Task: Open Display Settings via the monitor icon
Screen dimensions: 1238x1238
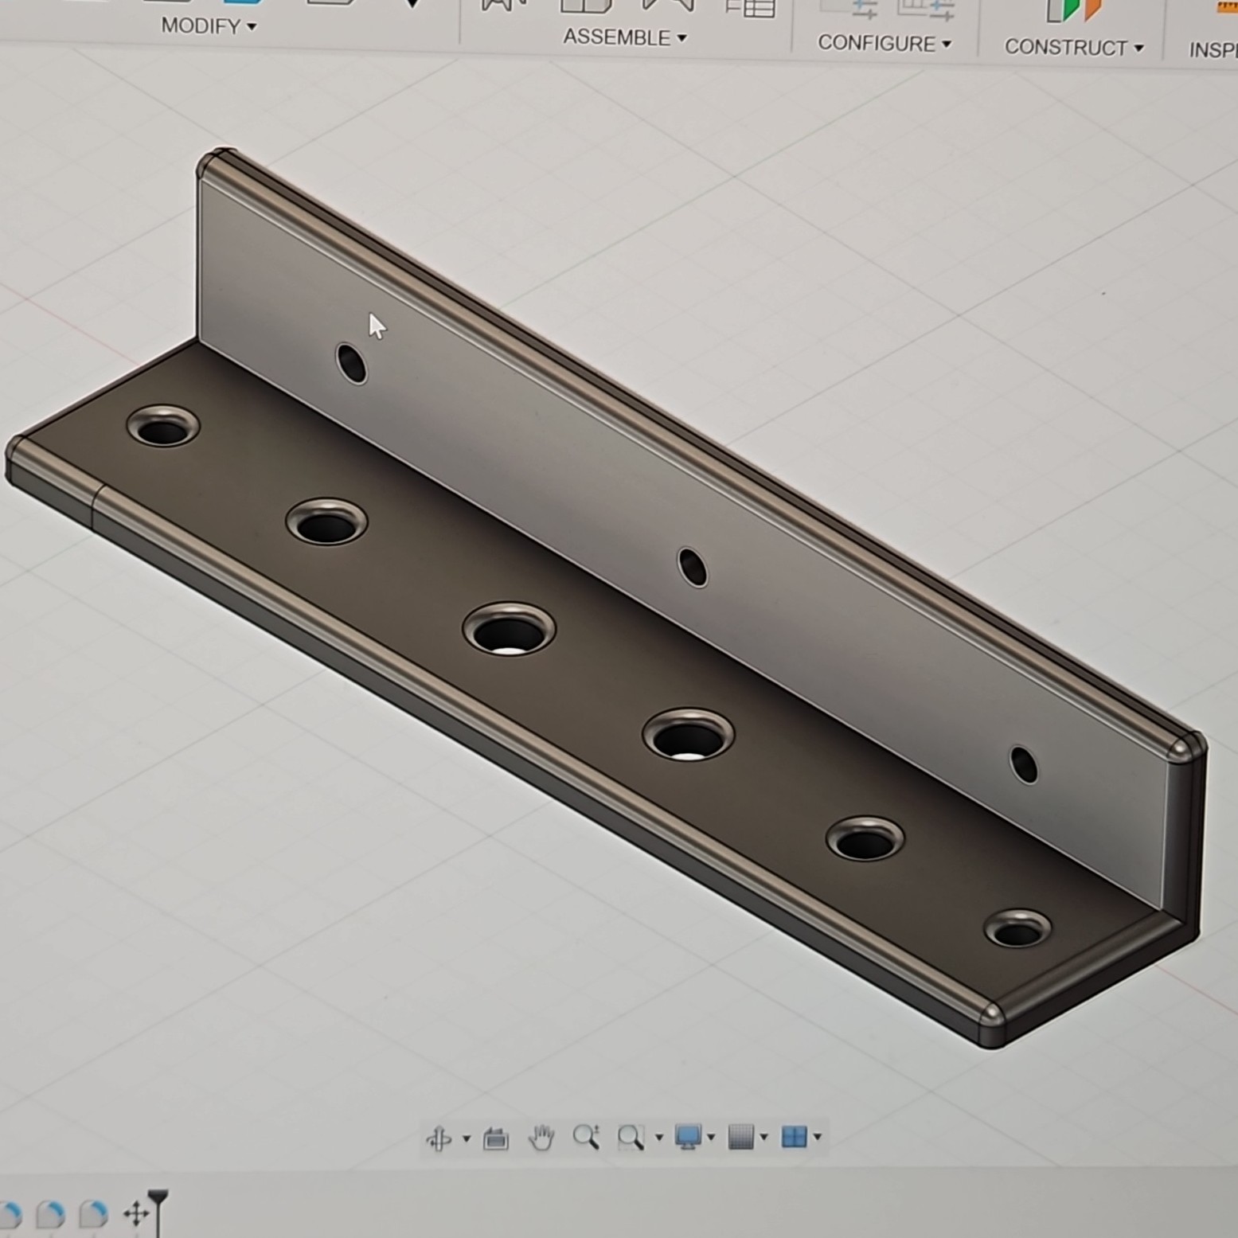Action: [688, 1137]
